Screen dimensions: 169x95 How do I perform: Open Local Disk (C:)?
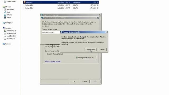[11, 31]
